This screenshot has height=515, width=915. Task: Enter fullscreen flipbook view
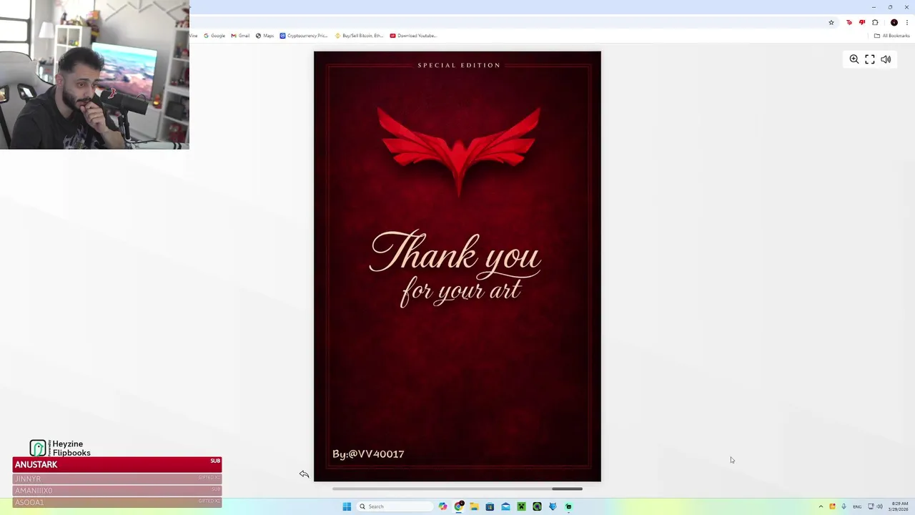(x=870, y=59)
